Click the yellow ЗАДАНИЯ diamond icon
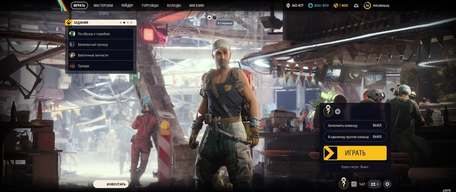Image resolution: width=456 pixels, height=192 pixels. [69, 23]
